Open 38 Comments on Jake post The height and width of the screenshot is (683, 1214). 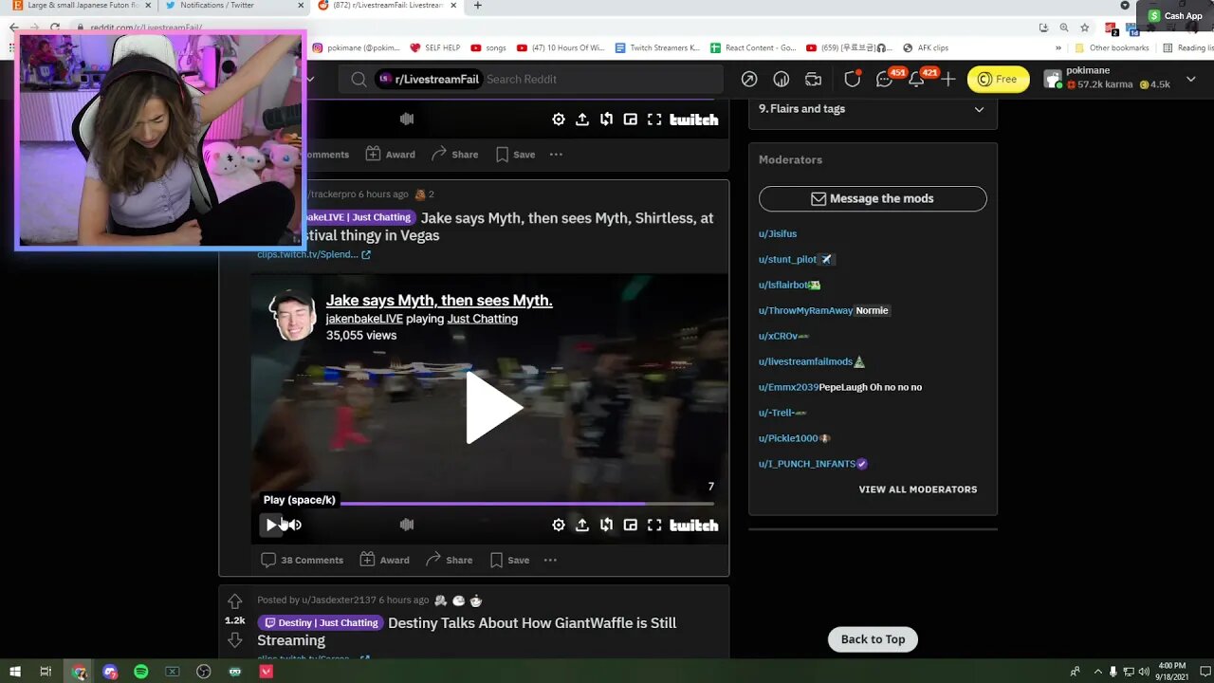[303, 560]
